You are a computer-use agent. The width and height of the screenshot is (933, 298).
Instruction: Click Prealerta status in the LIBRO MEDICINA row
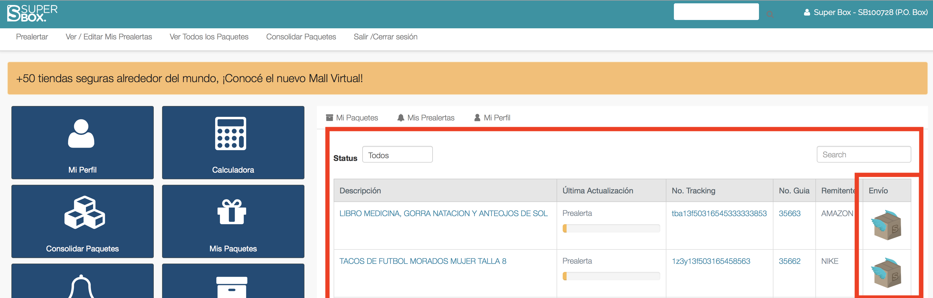(x=577, y=213)
